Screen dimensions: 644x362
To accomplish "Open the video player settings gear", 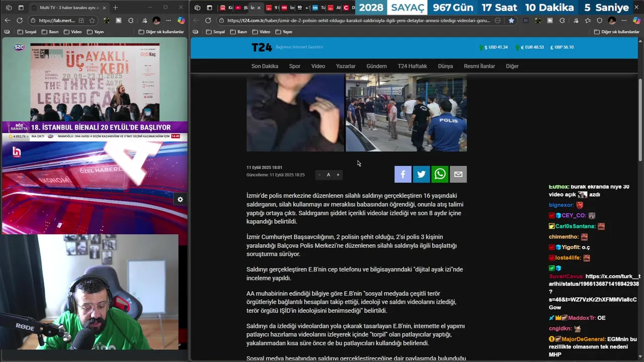I will click(x=180, y=199).
